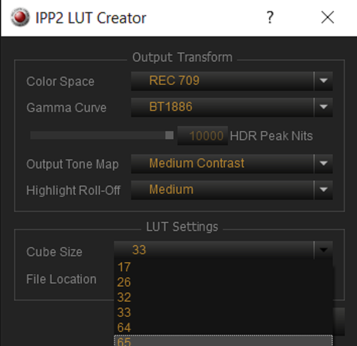Collapse the Cube Size list via its arrow
Screen dimensions: 357x346
(324, 250)
